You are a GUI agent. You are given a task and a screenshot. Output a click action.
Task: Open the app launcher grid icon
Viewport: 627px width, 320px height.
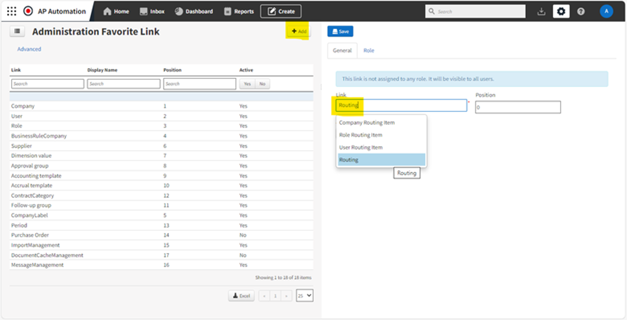12,11
